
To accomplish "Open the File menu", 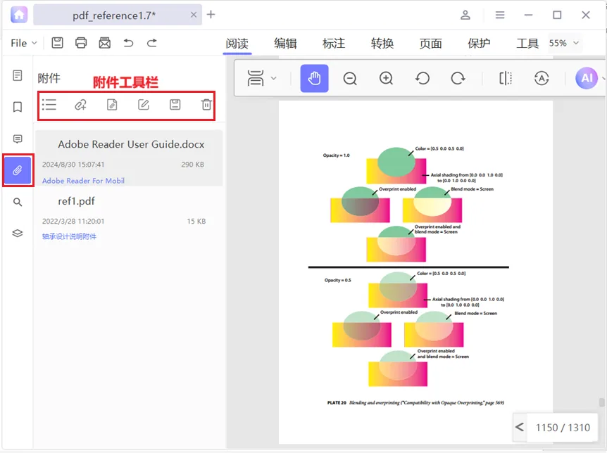I will click(24, 43).
